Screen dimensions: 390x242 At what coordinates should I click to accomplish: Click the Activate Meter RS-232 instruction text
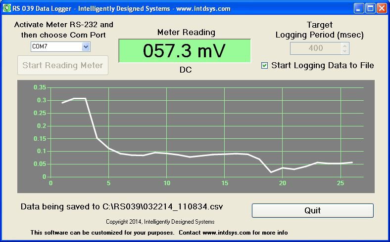pyautogui.click(x=64, y=30)
